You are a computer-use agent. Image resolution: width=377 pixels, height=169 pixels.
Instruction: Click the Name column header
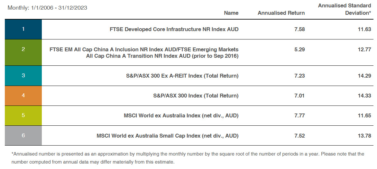point(231,13)
